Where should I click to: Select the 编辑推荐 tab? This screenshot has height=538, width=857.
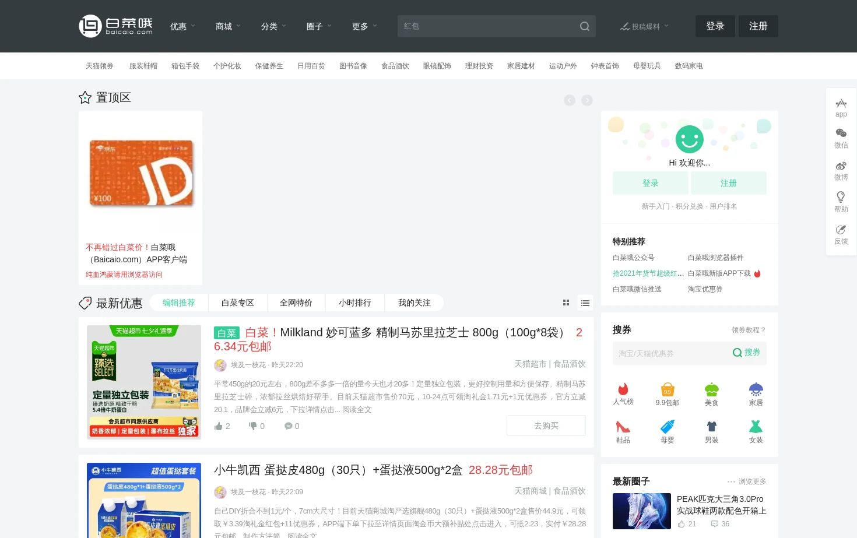(179, 303)
